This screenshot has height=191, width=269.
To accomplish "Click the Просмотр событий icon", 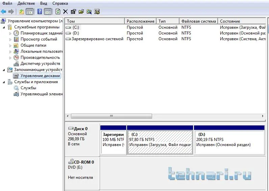I will 16,39.
